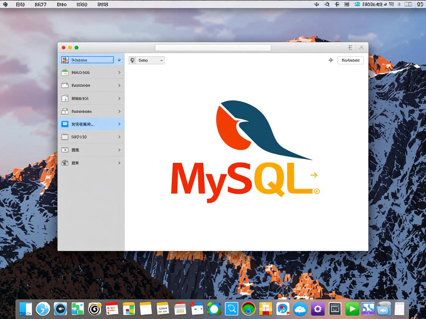Image resolution: width=426 pixels, height=319 pixels.
Task: Click the magnifier icon in the search filter box
Action: tap(133, 60)
